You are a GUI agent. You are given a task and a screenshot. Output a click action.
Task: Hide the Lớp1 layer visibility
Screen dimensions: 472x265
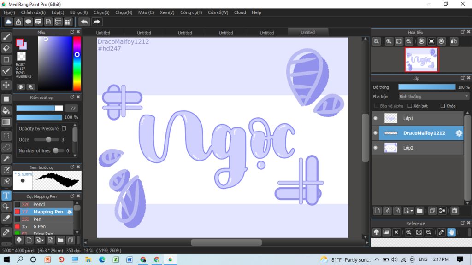[375, 118]
